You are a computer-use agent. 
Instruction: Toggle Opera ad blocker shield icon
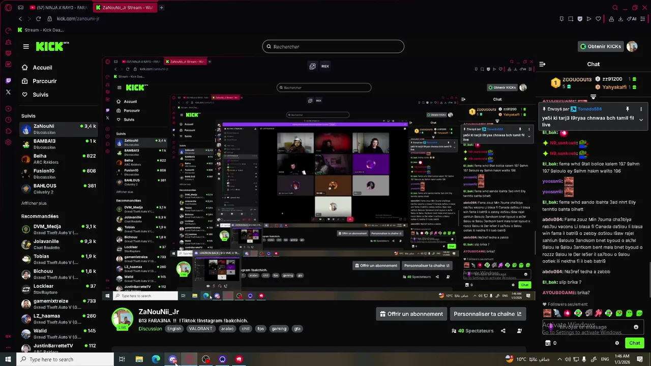pyautogui.click(x=580, y=19)
